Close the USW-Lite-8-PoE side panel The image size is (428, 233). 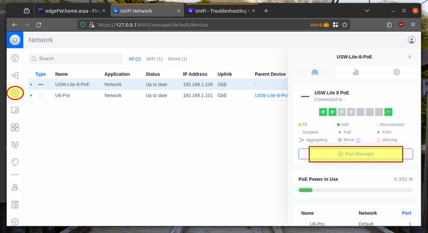click(x=410, y=57)
